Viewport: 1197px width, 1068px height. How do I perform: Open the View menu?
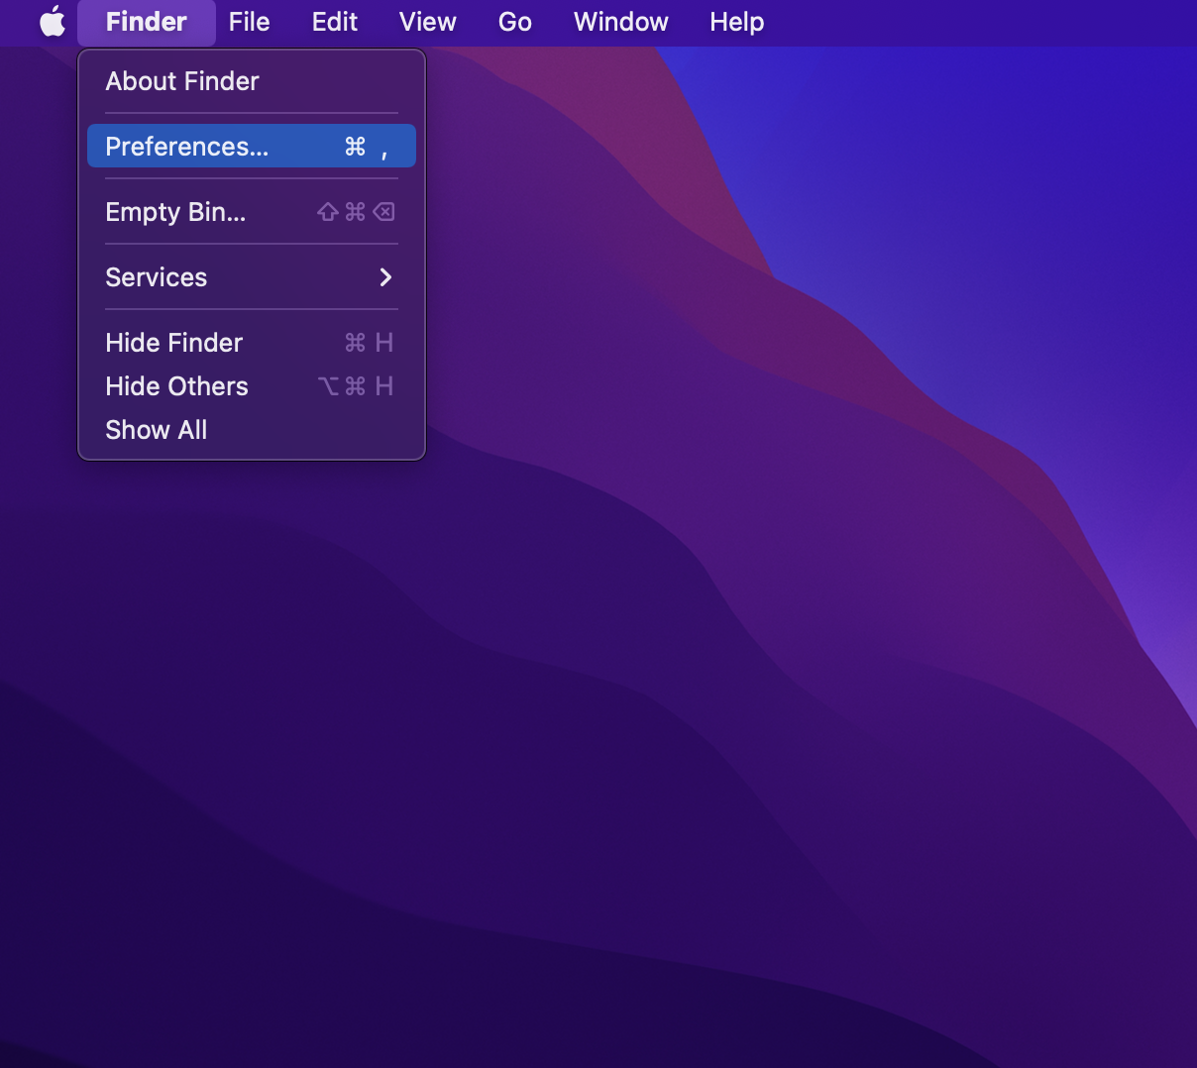click(428, 22)
